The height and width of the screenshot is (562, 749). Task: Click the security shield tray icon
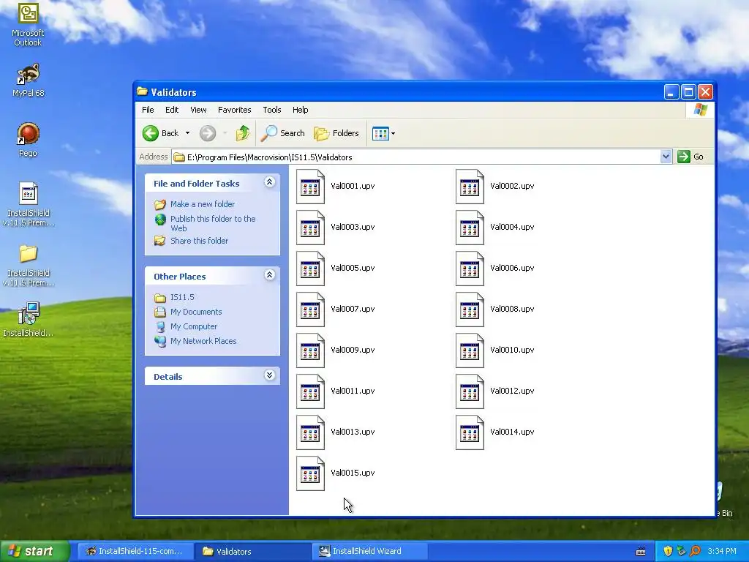(668, 552)
